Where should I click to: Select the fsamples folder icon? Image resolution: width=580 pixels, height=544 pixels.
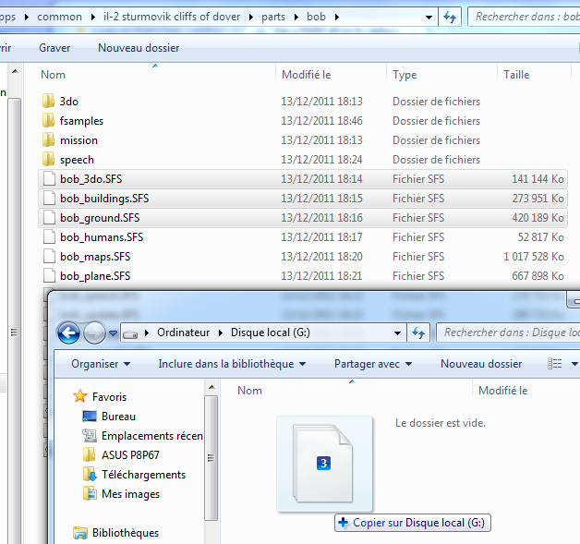pos(48,121)
